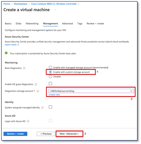The width and height of the screenshot is (141, 144).
Task: Open the ellipsis menu beside Create a virtual machine
Action: pos(55,10)
